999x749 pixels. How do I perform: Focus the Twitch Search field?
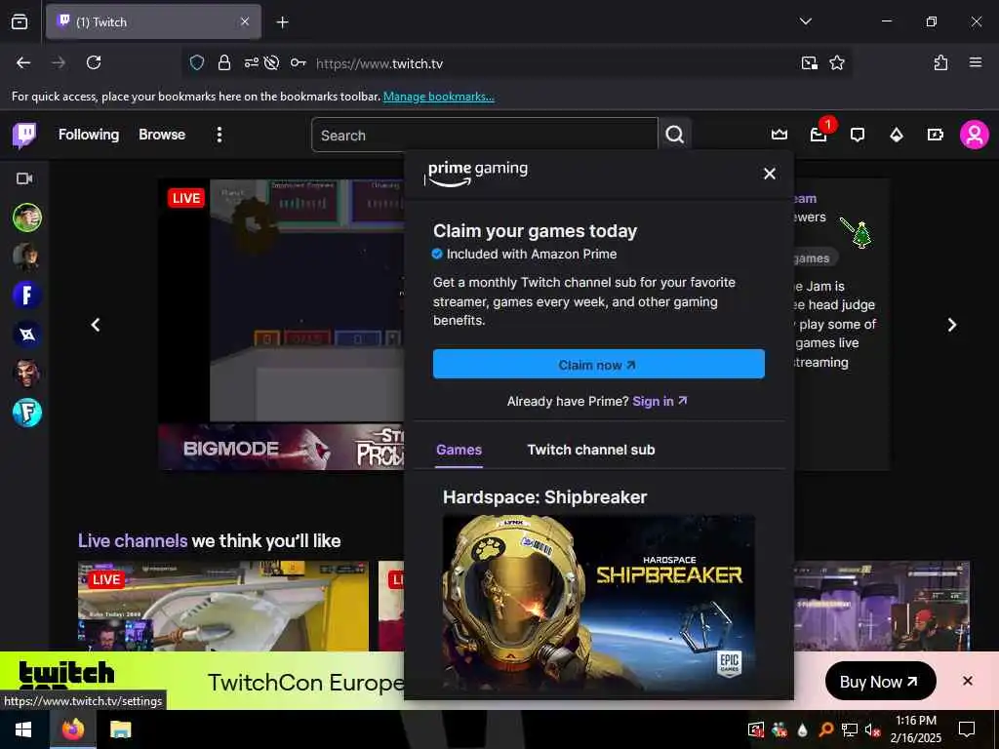coord(484,135)
